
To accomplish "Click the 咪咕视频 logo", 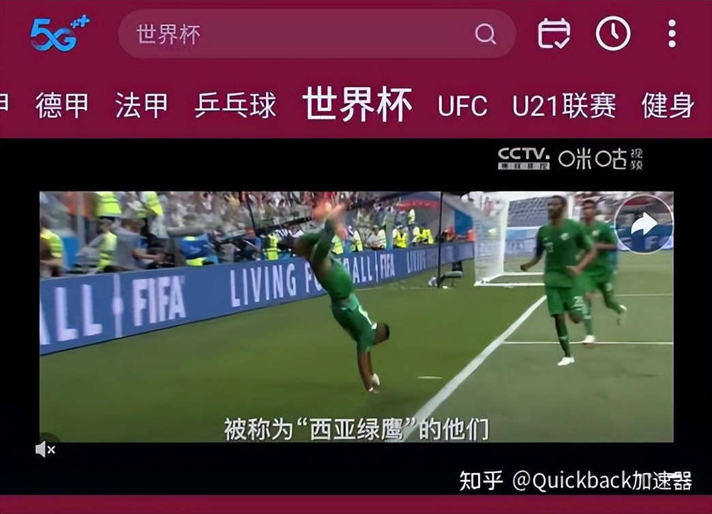I will (601, 159).
